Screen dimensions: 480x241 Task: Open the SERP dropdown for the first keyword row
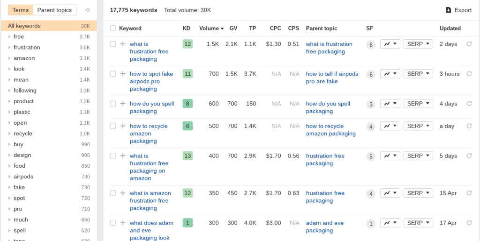point(418,44)
